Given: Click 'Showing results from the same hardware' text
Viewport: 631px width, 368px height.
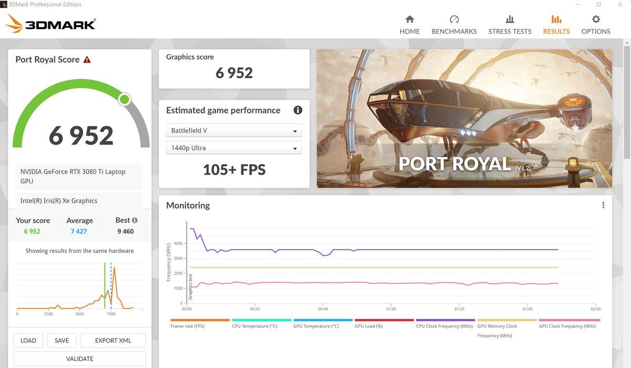Looking at the screenshot, I should point(79,251).
